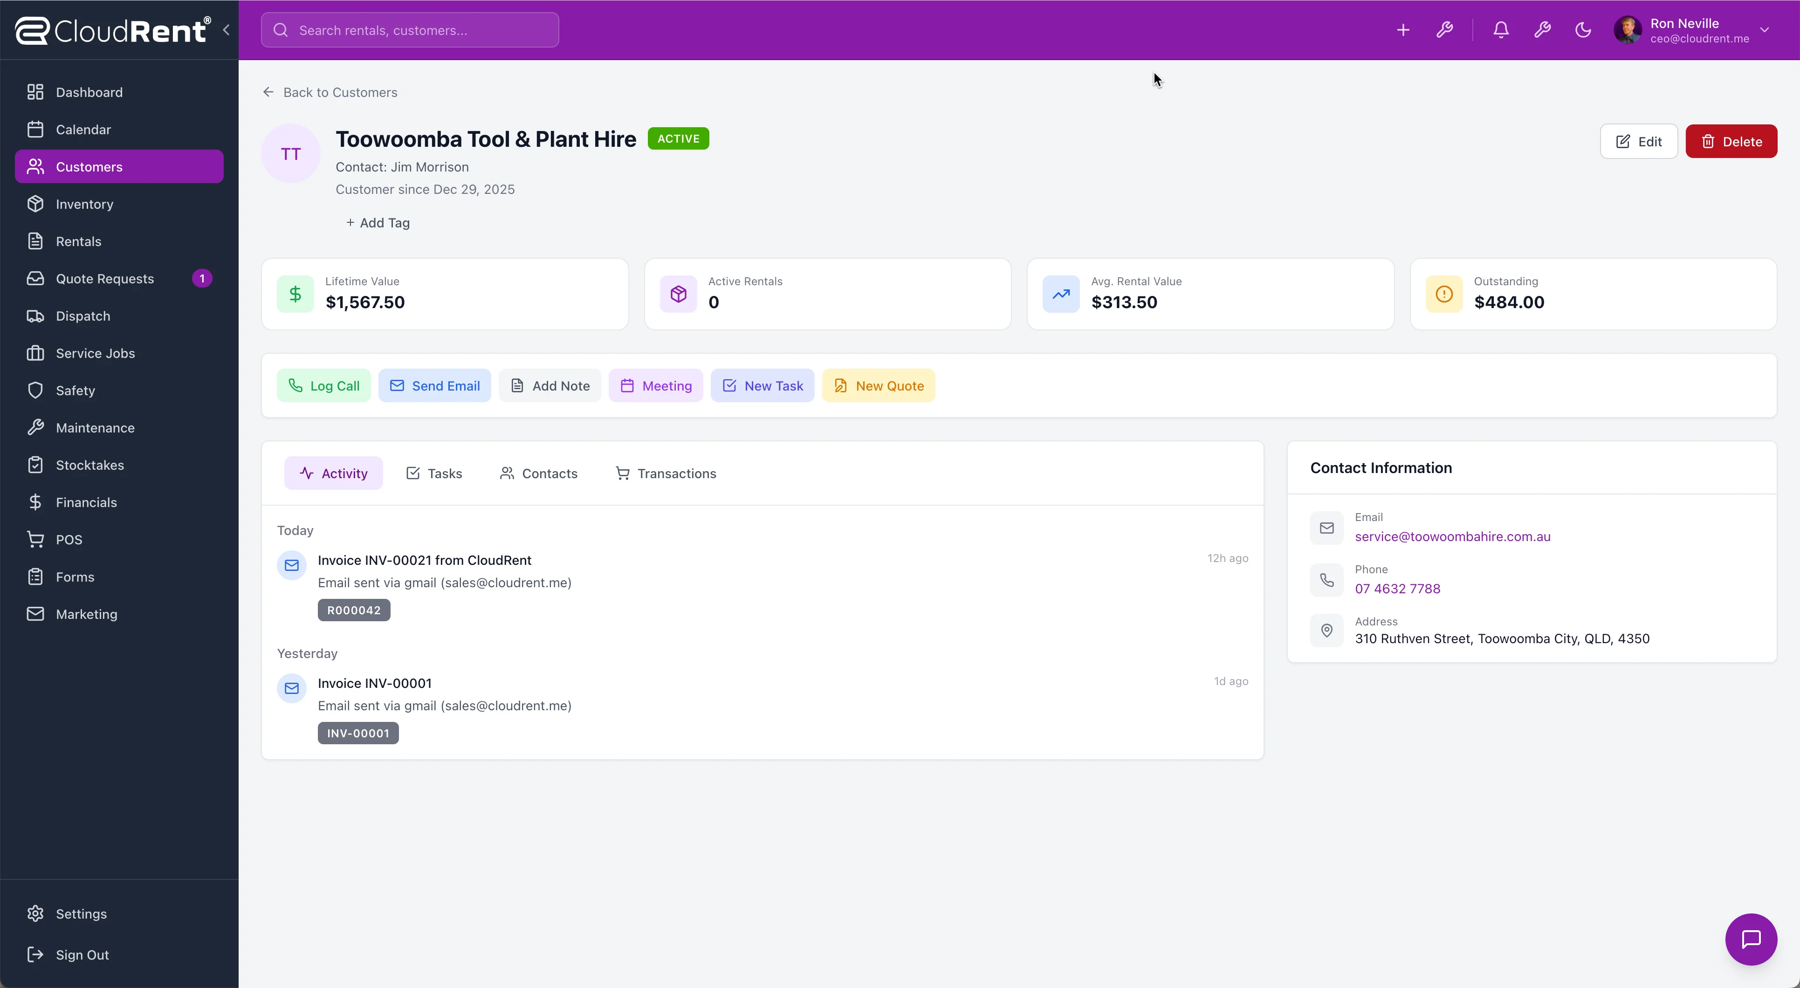Click the customer avatar progress badge TT
This screenshot has width=1800, height=988.
[290, 153]
